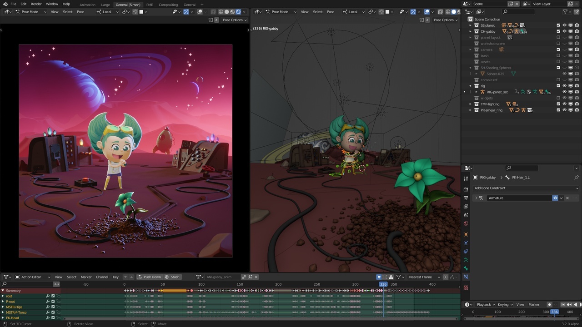This screenshot has height=327, width=582.
Task: Select the Object Properties tab in Properties editor
Action: pyautogui.click(x=466, y=234)
